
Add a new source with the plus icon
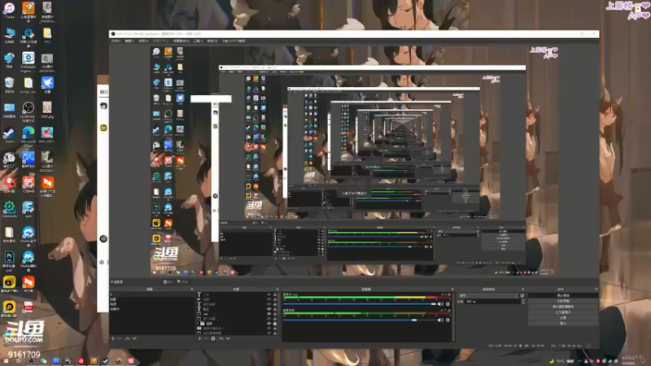click(x=199, y=338)
